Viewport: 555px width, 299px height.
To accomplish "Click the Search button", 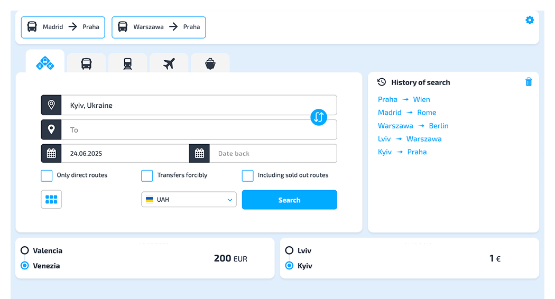I will [x=290, y=200].
